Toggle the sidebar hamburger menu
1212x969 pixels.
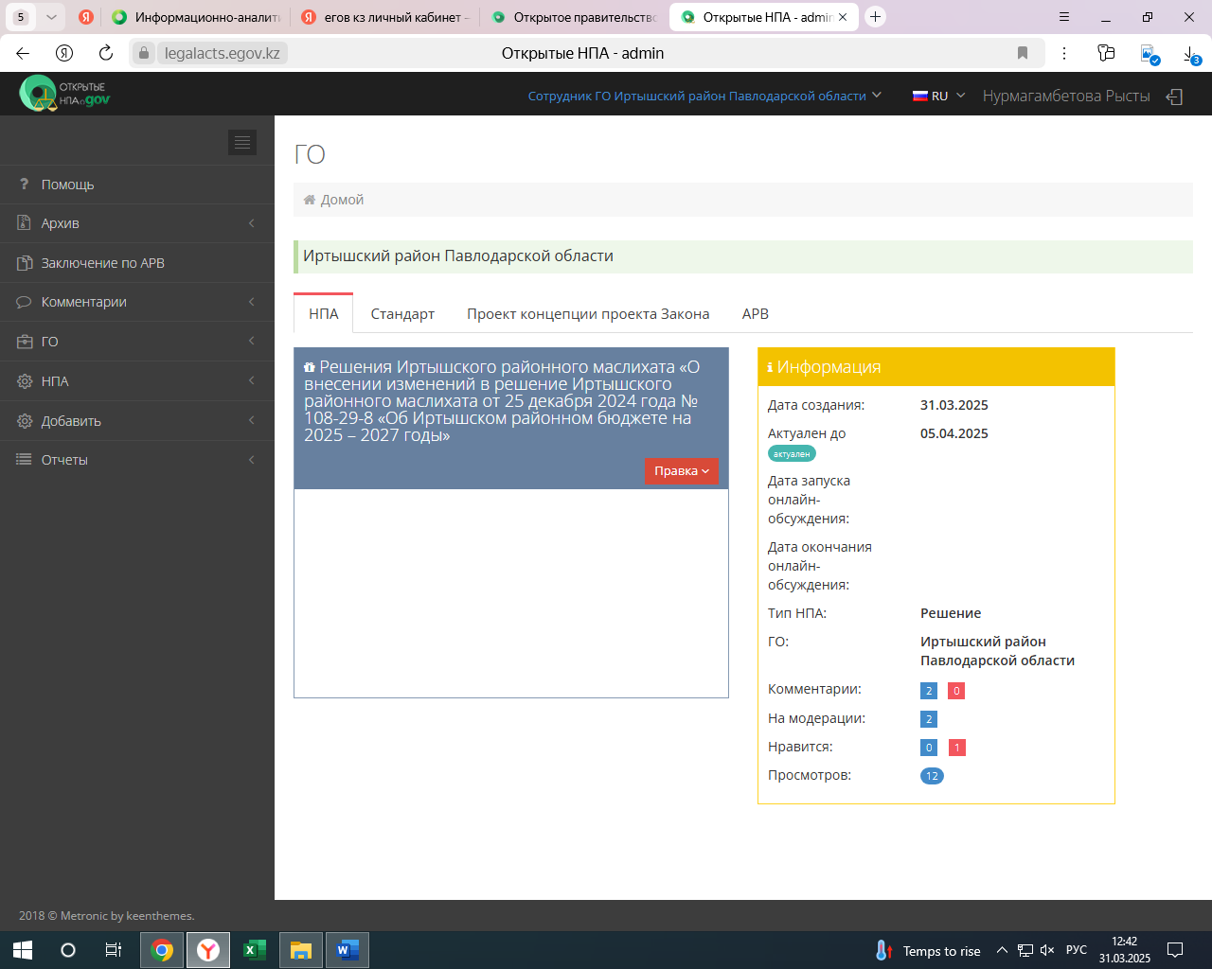[242, 142]
